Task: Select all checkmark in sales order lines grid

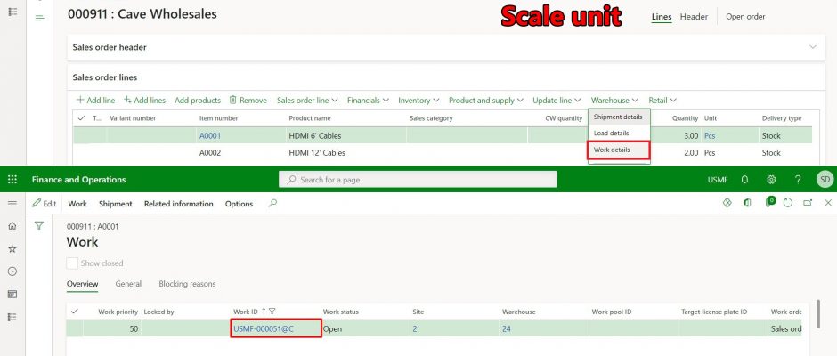Action: pos(81,118)
